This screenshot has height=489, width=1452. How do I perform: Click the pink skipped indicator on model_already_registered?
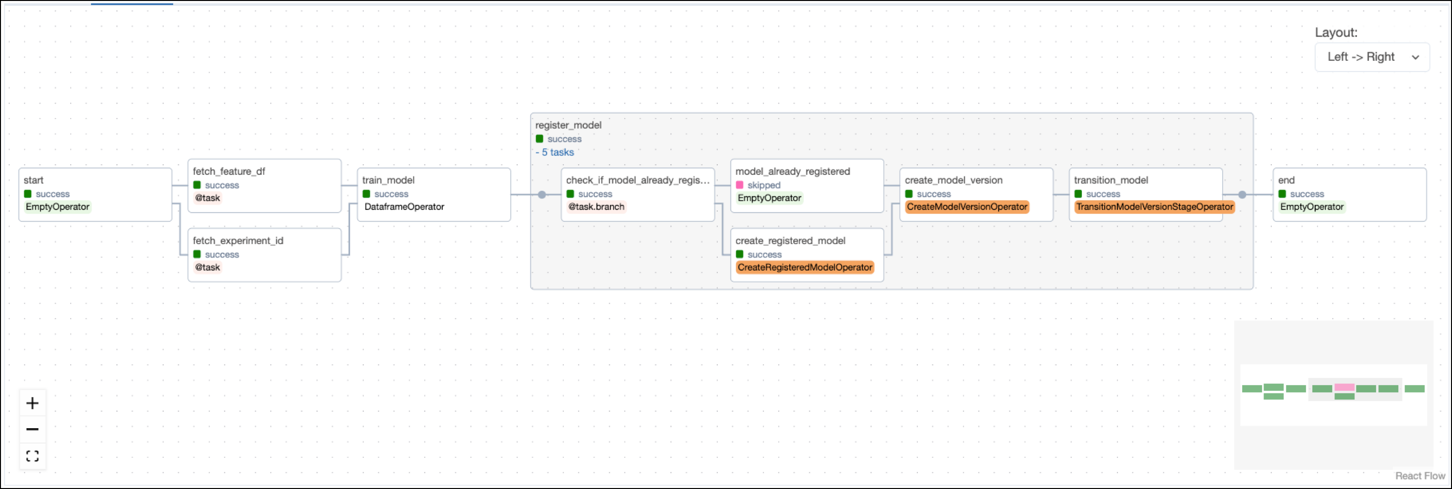740,185
